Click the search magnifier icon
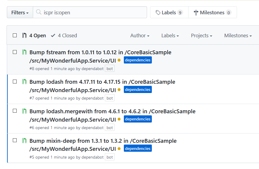The height and width of the screenshot is (169, 259). click(x=39, y=13)
